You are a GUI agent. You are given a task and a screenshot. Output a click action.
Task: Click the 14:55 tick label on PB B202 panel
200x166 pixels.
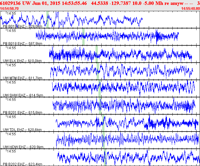tap(11, 151)
